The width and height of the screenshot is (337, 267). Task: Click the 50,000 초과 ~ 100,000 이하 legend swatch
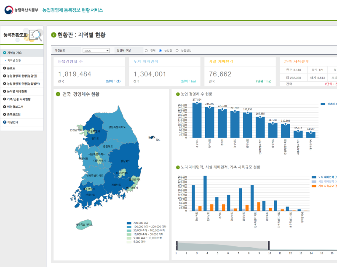tap(129, 230)
